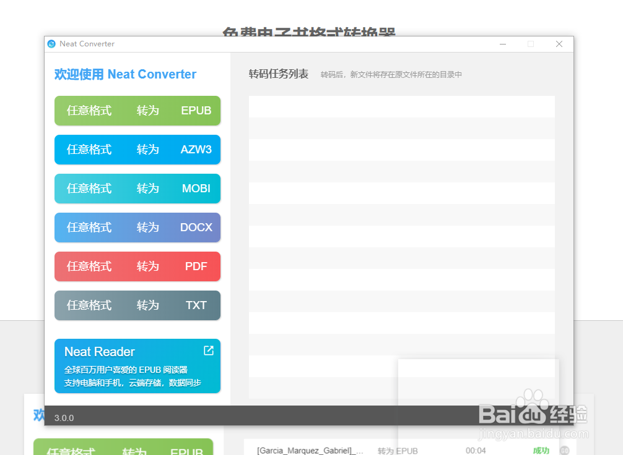Viewport: 623px width, 455px height.
Task: Click the 转码任务列表 heading
Action: pos(279,74)
